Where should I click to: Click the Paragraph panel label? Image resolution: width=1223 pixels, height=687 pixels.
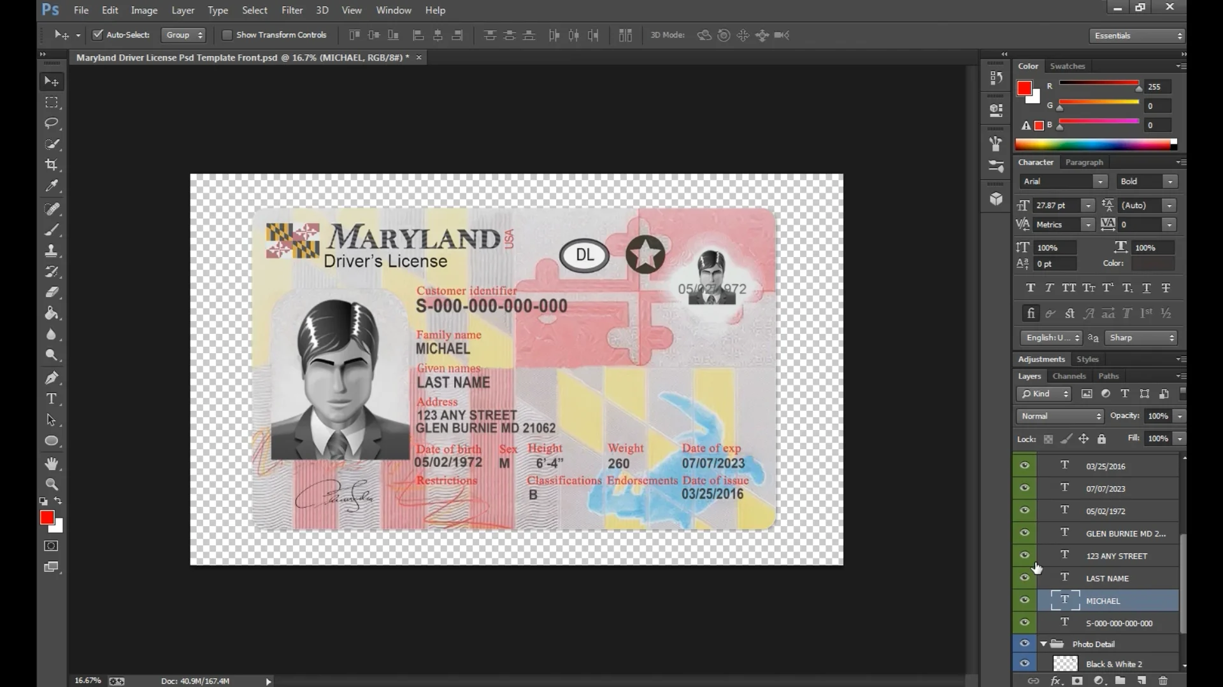coord(1084,162)
